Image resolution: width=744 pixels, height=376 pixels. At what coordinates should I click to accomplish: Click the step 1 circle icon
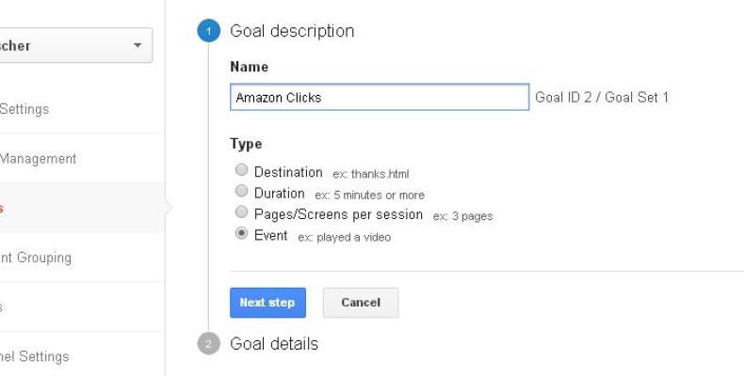(x=208, y=31)
